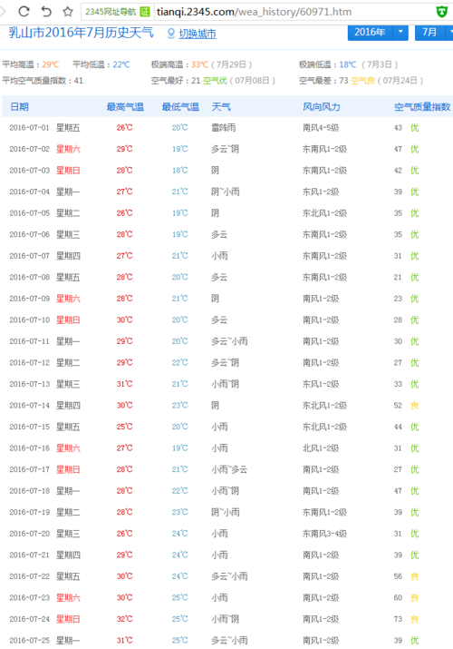
Task: Click 30℃ high temperature in 07-10 row
Action: pyautogui.click(x=124, y=320)
